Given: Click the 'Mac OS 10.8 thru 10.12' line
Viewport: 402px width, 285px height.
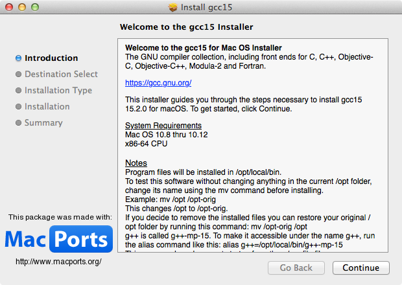Looking at the screenshot, I should point(167,135).
